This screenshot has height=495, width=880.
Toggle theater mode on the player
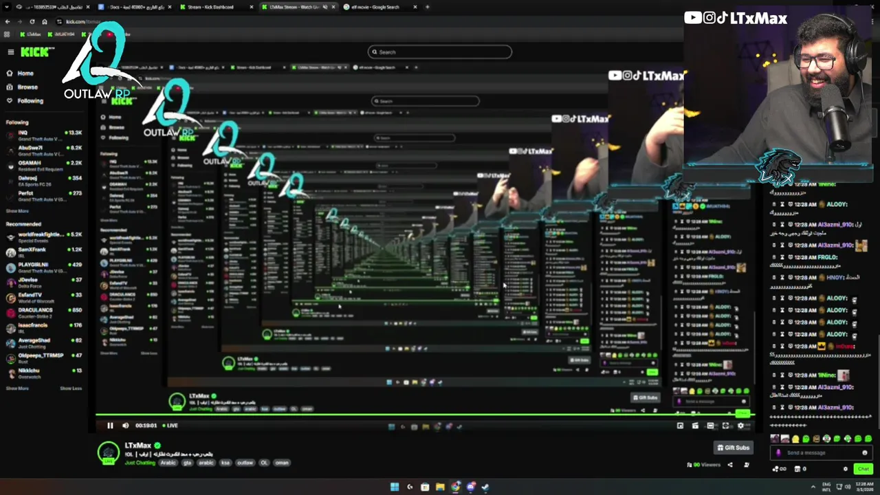point(710,426)
